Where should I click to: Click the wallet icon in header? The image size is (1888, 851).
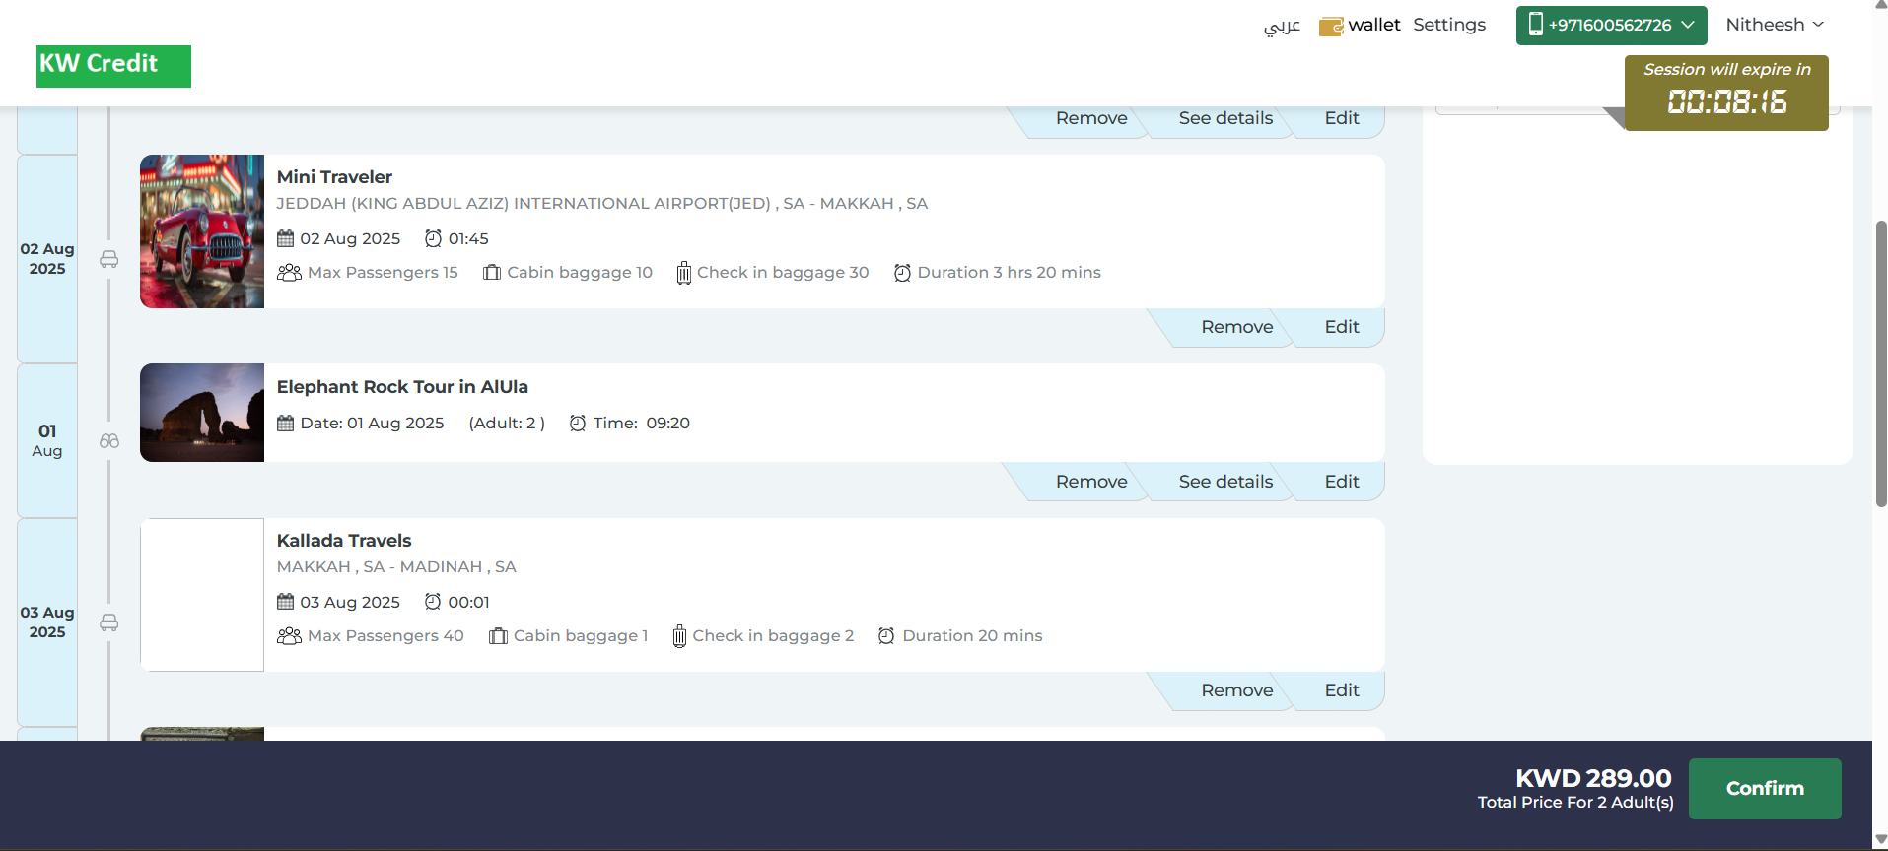coord(1331,26)
